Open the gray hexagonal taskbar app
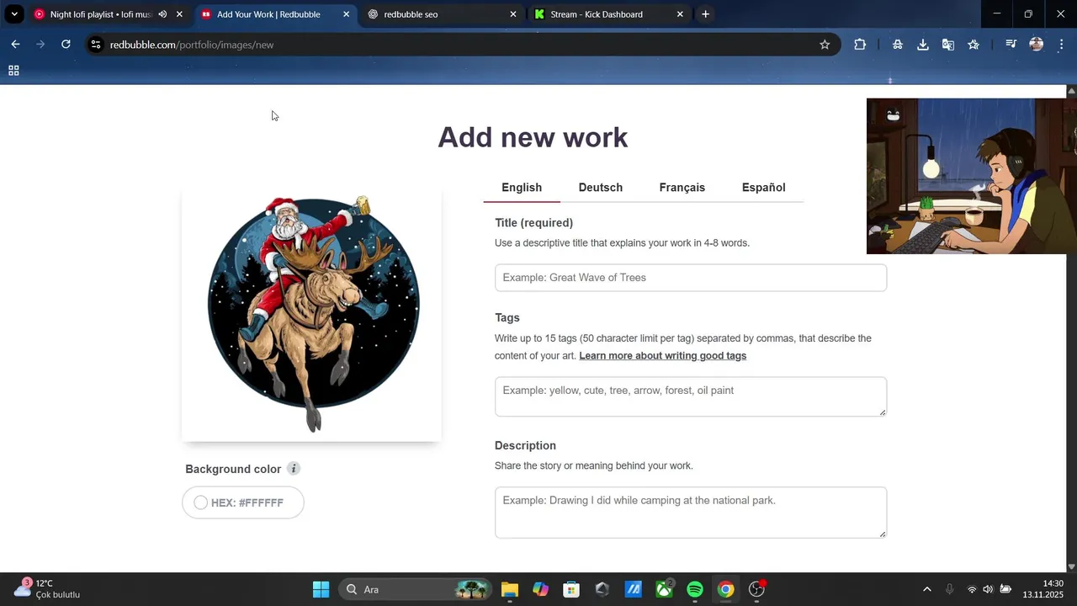Image resolution: width=1077 pixels, height=606 pixels. tap(602, 589)
